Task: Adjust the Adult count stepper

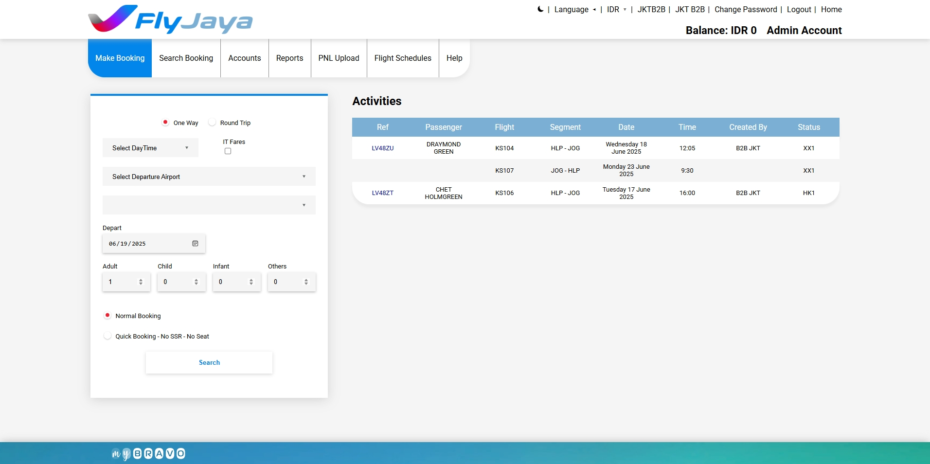Action: point(141,282)
